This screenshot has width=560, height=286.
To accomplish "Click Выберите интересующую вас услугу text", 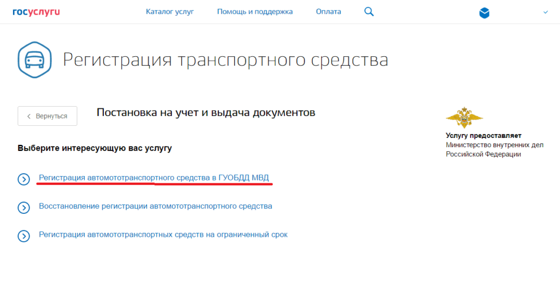I will [x=95, y=148].
